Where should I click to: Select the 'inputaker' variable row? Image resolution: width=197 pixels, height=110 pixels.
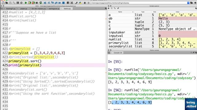152,32
